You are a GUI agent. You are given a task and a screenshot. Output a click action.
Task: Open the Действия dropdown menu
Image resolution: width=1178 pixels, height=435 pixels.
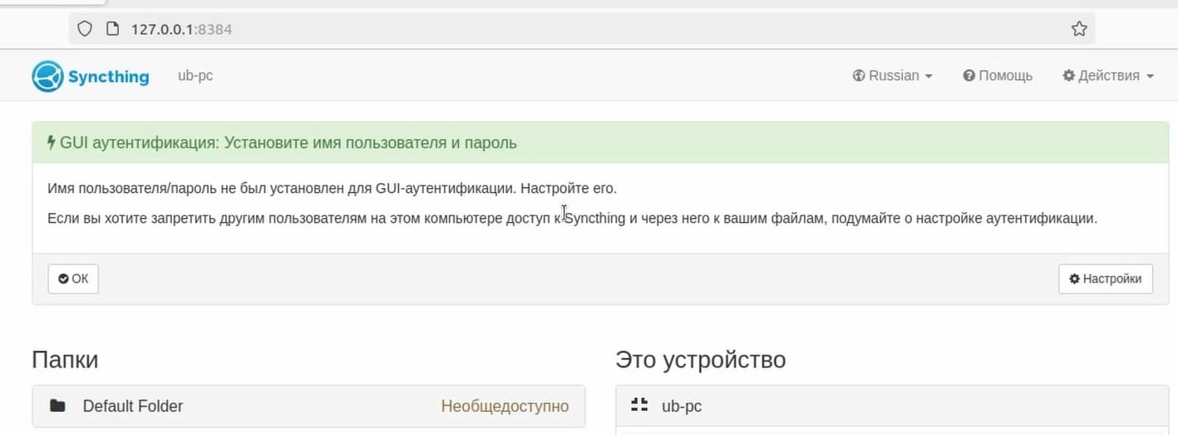click(1108, 76)
